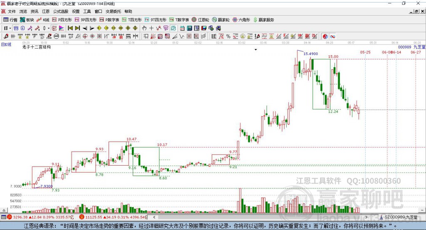Open the P四方形 tool

tap(62, 20)
